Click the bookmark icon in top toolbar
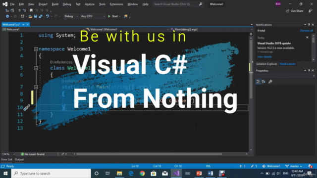The image size is (317, 178). [31, 10]
